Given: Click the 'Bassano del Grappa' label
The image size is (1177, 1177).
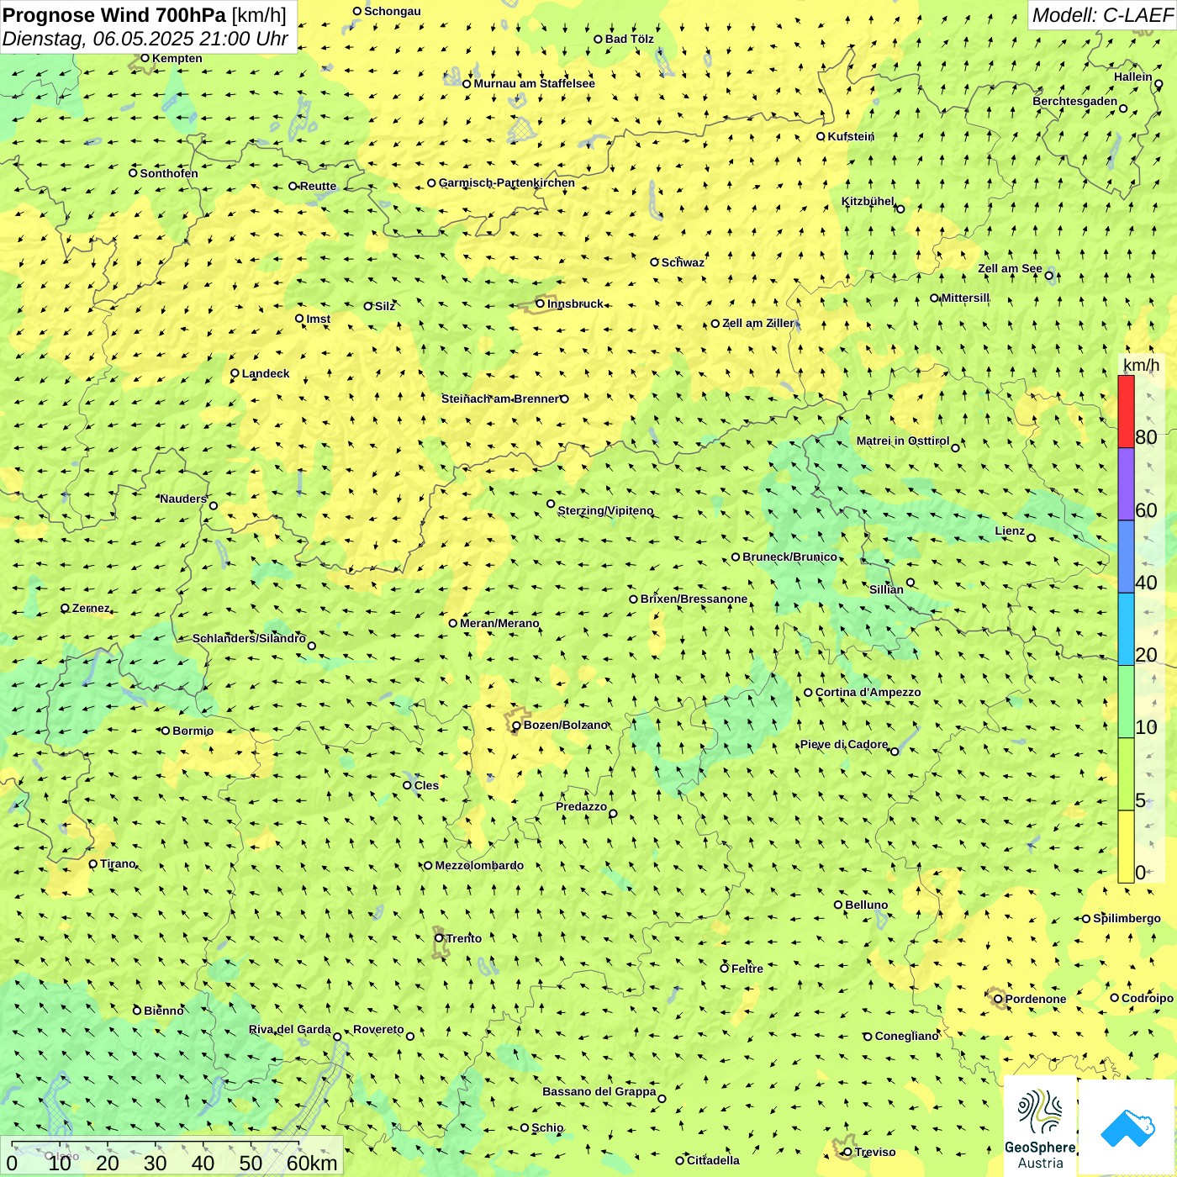Looking at the screenshot, I should [x=599, y=1091].
